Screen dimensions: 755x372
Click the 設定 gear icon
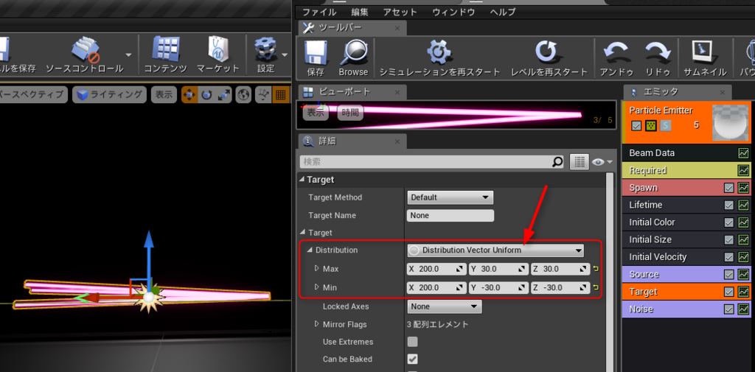pos(265,55)
